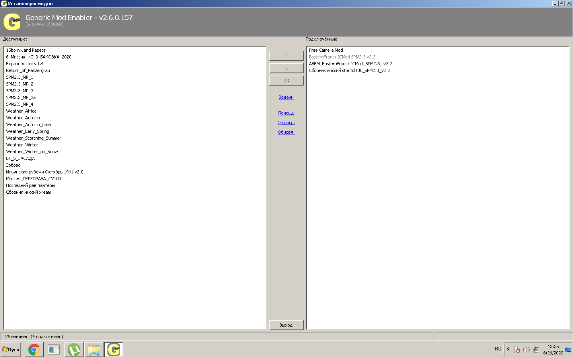The width and height of the screenshot is (573, 358).
Task: Click the taskbar clock showing 12:35
Action: click(553, 346)
